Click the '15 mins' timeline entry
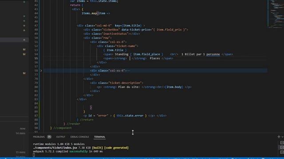Viewport: 284px width, 159px height. [20, 152]
